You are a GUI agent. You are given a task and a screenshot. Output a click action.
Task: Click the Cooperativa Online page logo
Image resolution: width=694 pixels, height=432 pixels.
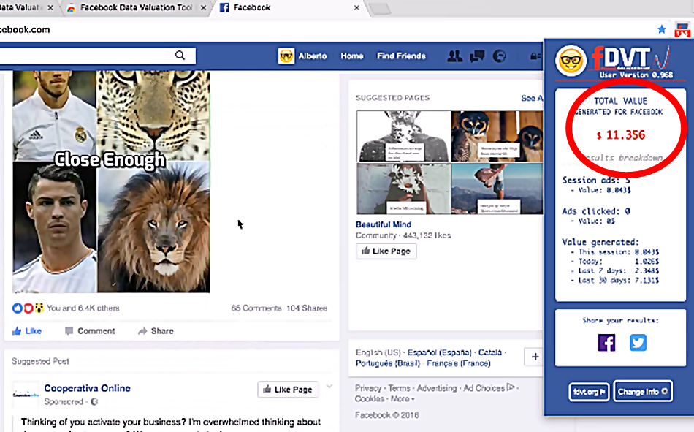pos(26,394)
